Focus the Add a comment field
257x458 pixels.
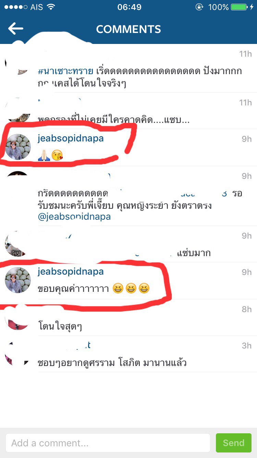(x=108, y=443)
